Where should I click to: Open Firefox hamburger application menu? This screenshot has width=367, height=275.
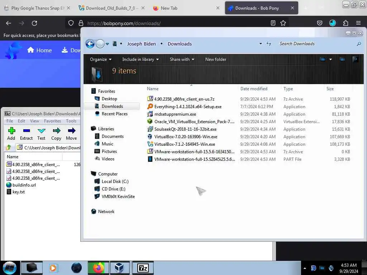click(x=358, y=23)
